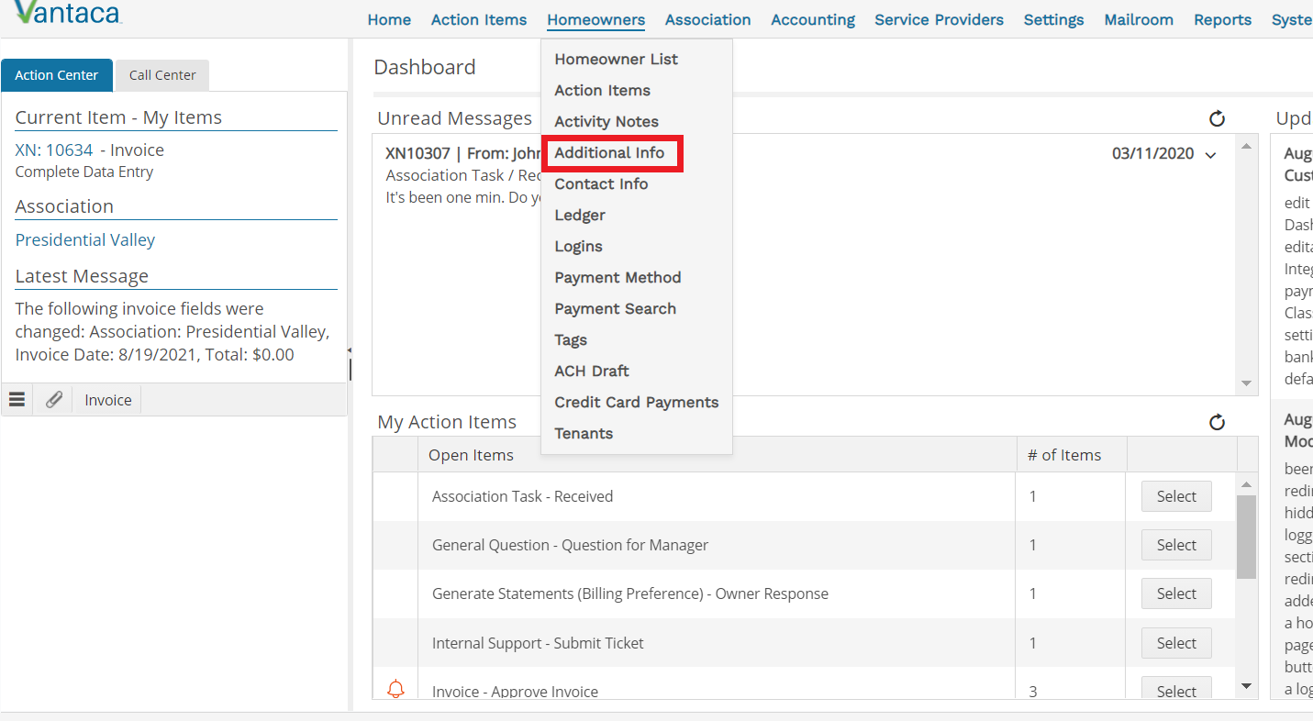Open Credit Card Payments menu entry
The width and height of the screenshot is (1313, 721).
click(x=636, y=402)
